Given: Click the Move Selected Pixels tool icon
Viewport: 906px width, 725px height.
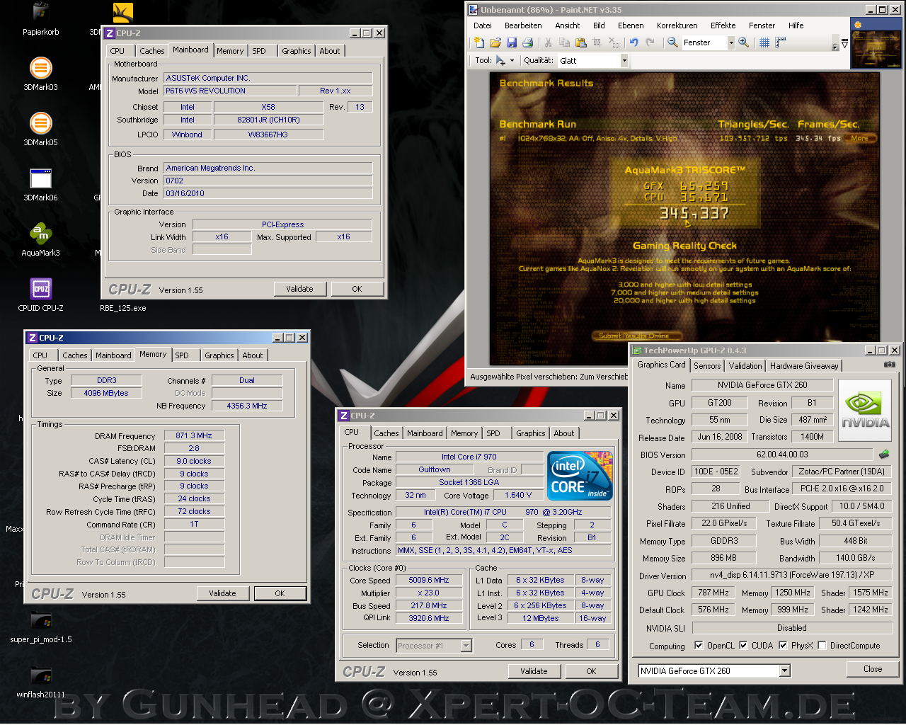Looking at the screenshot, I should coord(501,60).
